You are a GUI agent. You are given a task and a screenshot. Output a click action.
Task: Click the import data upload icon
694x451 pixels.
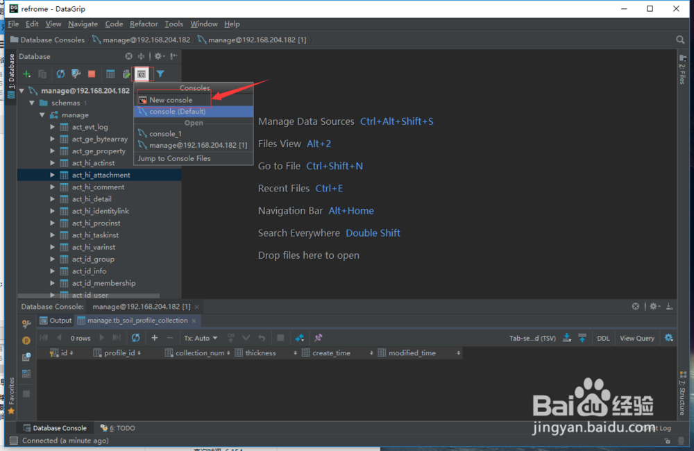[582, 338]
